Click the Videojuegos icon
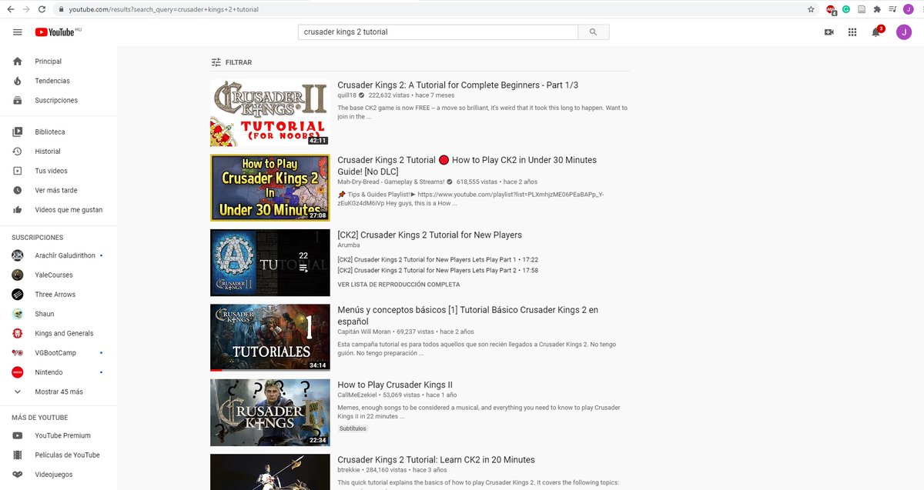The image size is (924, 490). pyautogui.click(x=18, y=475)
